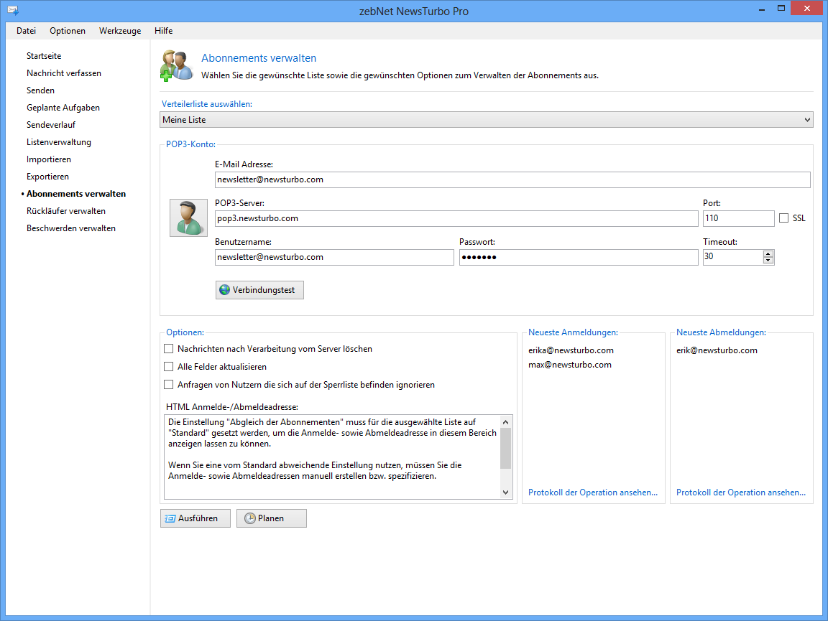Click into the POP3-Server field
The height and width of the screenshot is (621, 828).
tap(456, 218)
